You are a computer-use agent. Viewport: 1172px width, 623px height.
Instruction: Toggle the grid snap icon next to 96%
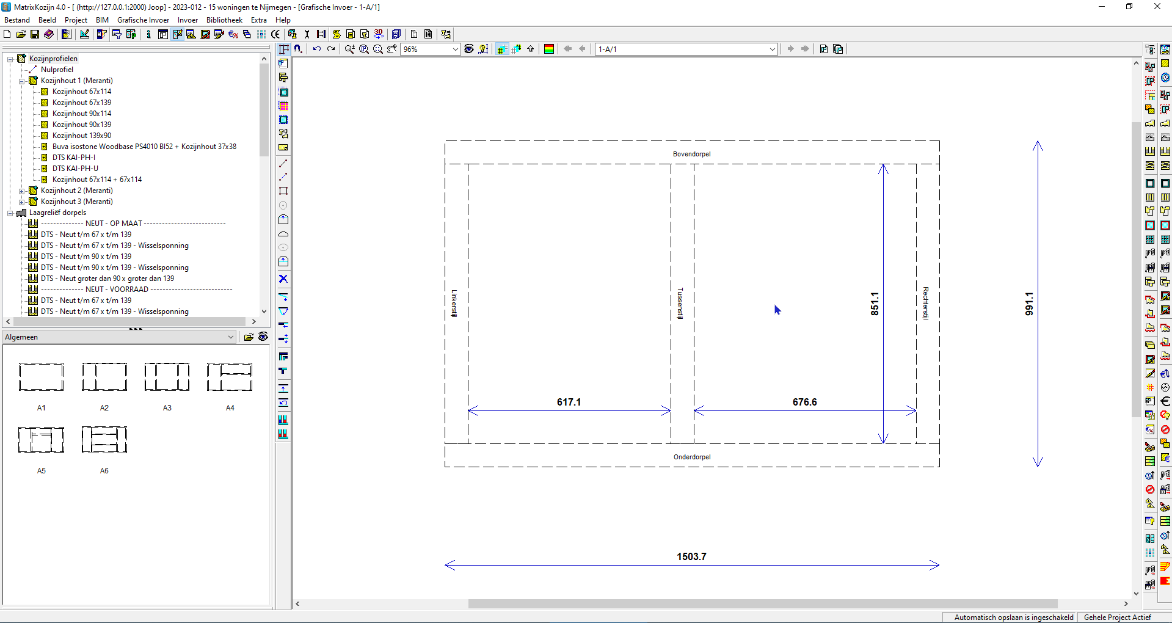click(x=501, y=49)
